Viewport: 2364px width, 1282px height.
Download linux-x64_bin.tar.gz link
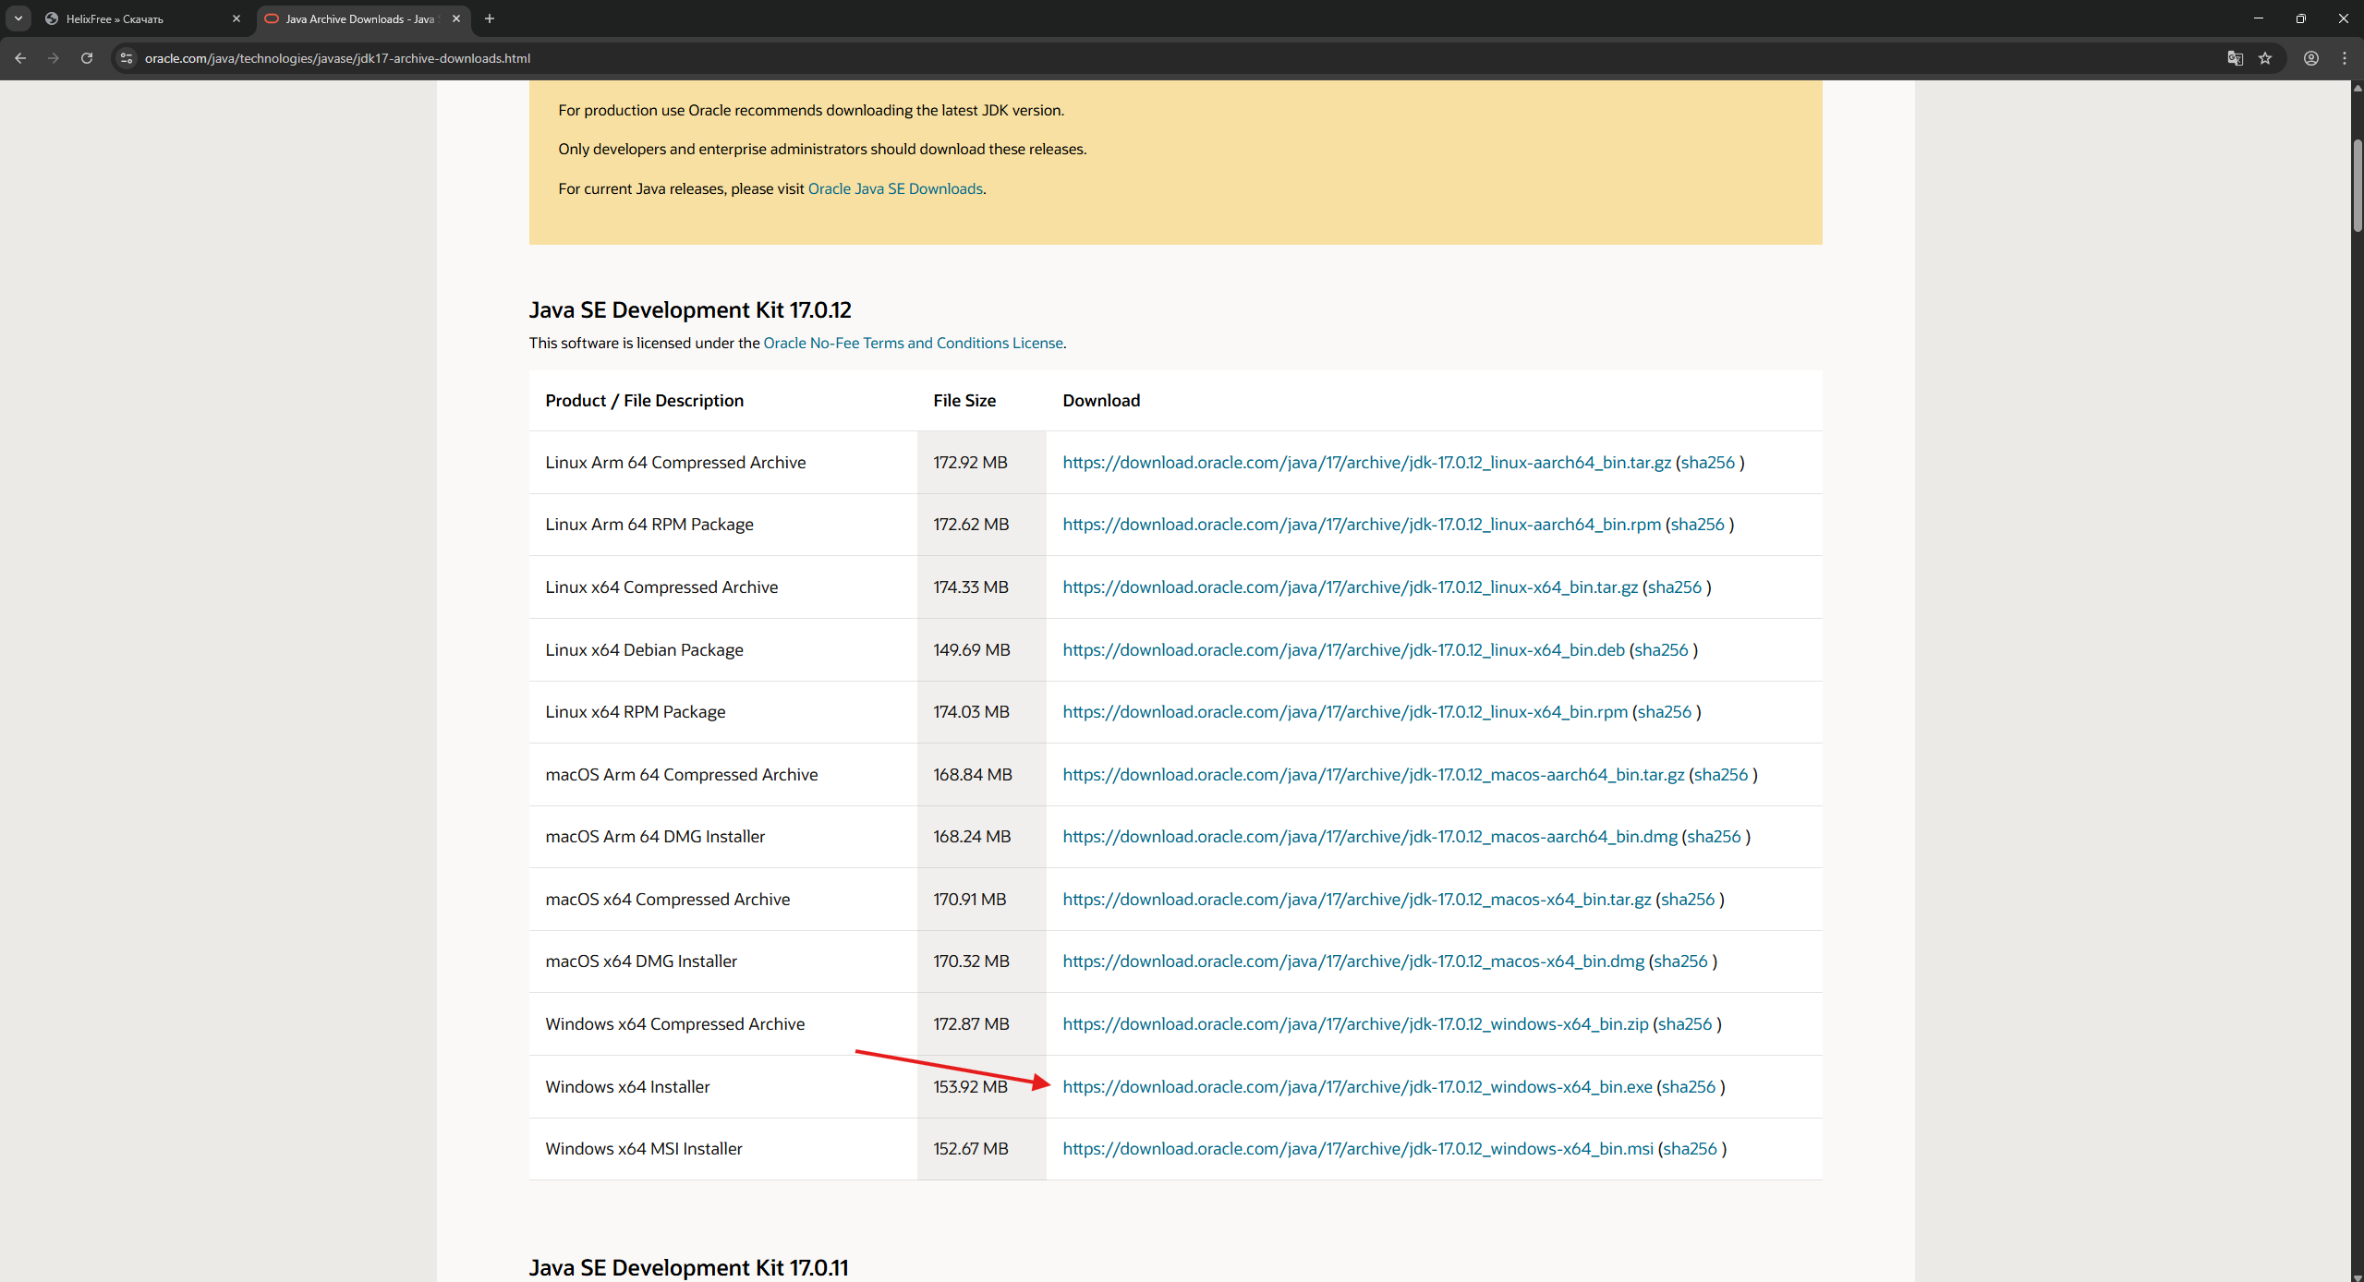(1350, 587)
